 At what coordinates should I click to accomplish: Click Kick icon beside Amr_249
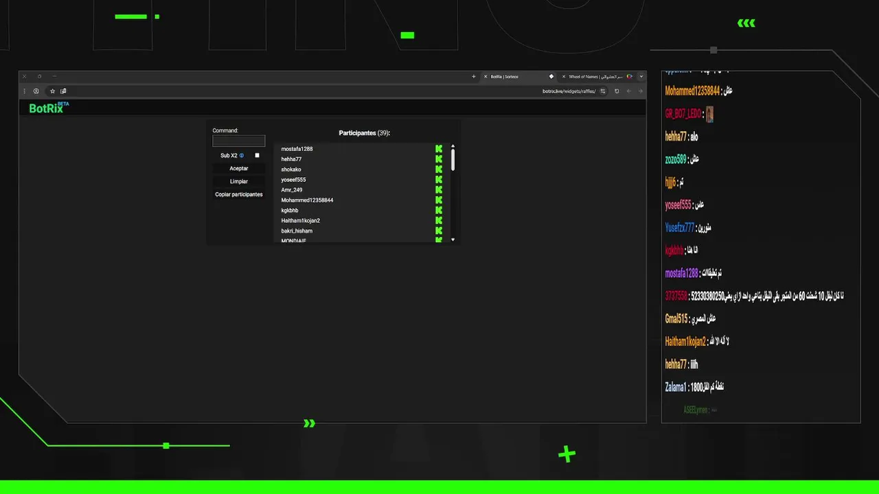pos(439,190)
